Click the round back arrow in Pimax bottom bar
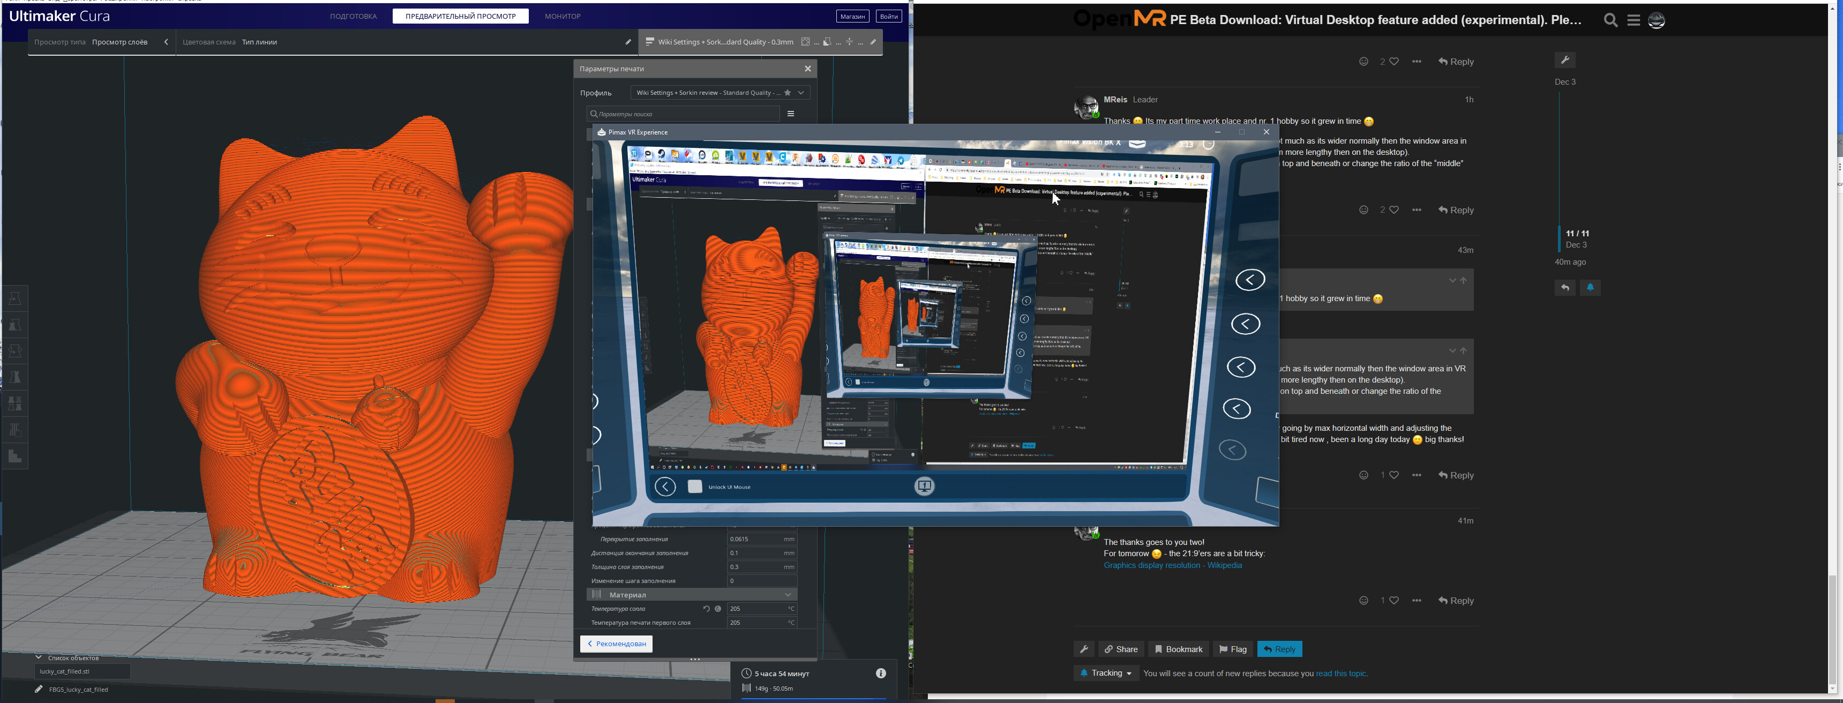 [665, 487]
